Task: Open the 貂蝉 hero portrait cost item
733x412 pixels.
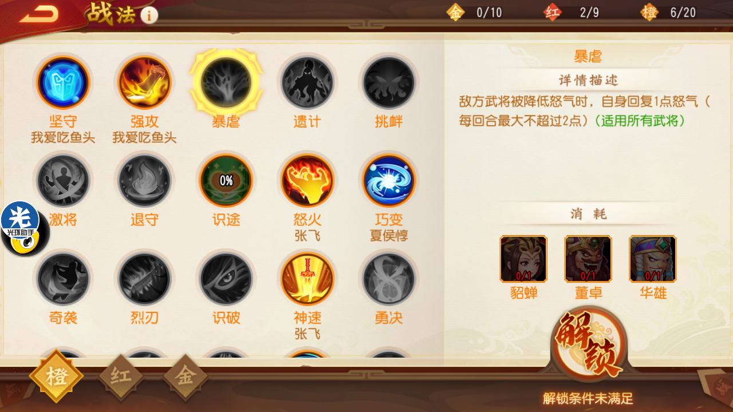Action: pos(523,259)
